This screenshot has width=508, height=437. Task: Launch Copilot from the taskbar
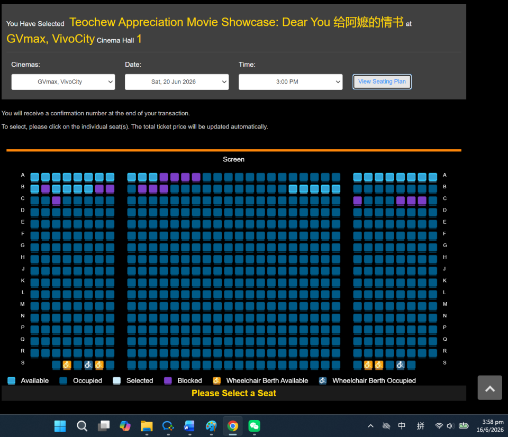[125, 426]
